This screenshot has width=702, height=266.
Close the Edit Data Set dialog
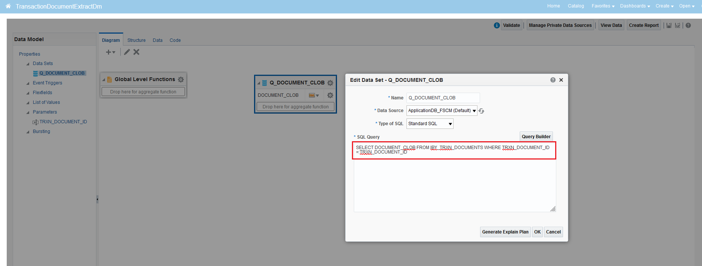(x=561, y=80)
